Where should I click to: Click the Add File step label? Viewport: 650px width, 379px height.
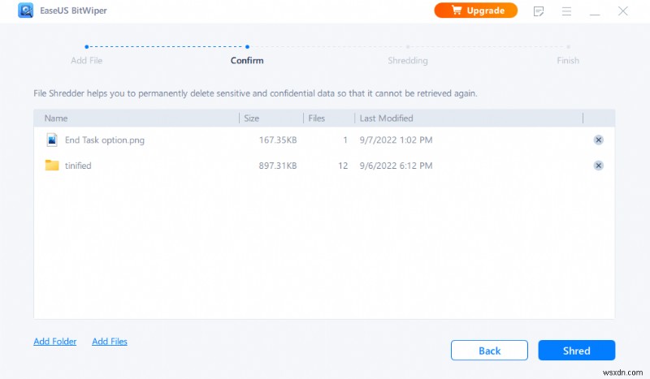(x=86, y=60)
